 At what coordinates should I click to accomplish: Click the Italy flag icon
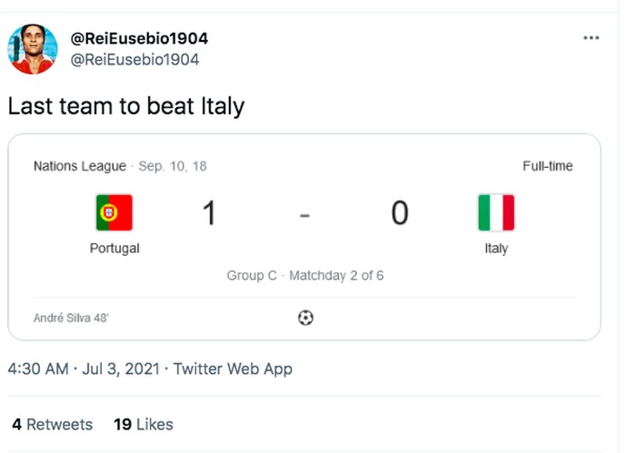(496, 213)
